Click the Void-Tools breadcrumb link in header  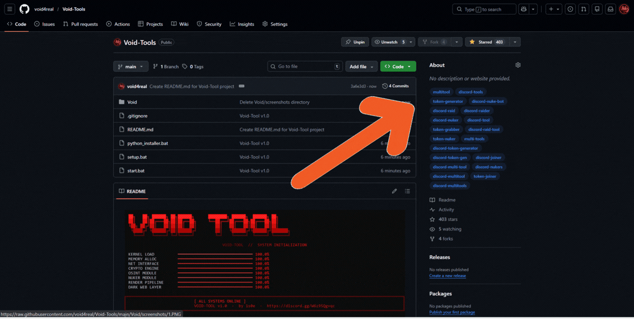tap(73, 9)
